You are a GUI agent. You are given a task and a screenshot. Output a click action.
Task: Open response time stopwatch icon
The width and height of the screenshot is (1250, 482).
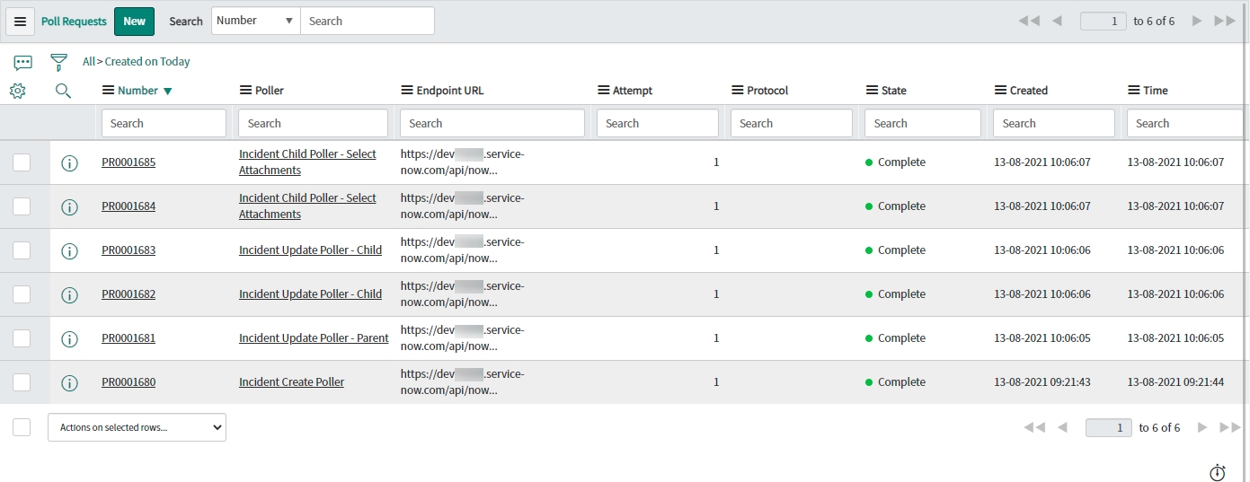pyautogui.click(x=1218, y=472)
